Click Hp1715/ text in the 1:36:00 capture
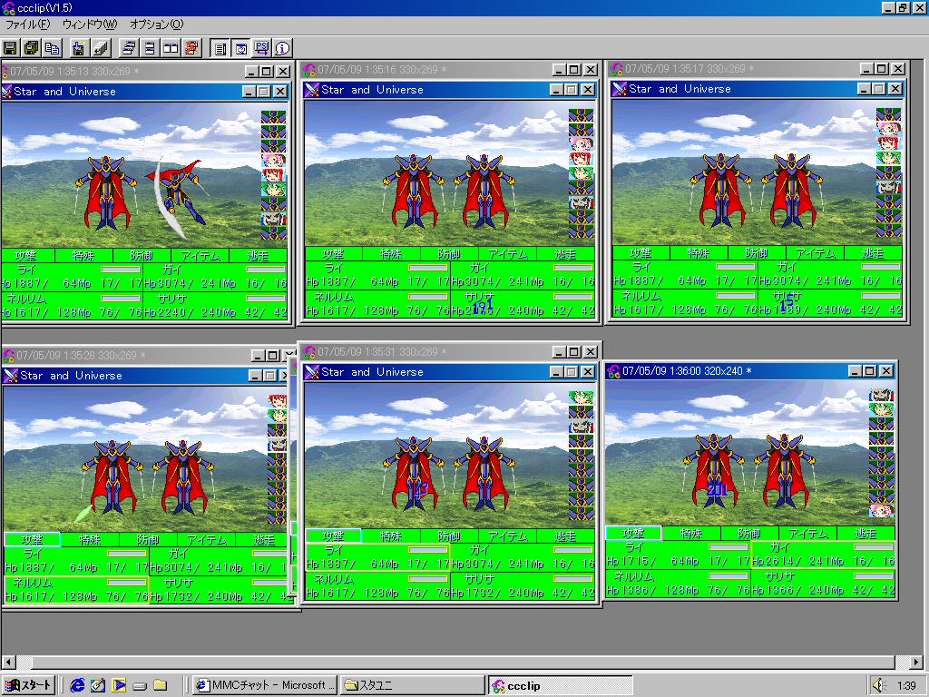929x697 pixels. click(630, 561)
